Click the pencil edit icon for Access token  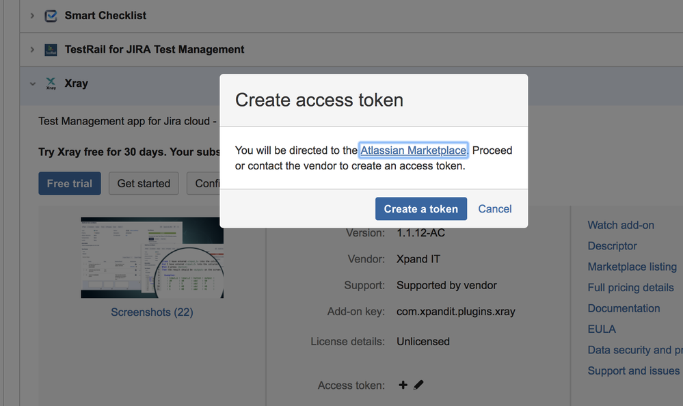point(418,385)
